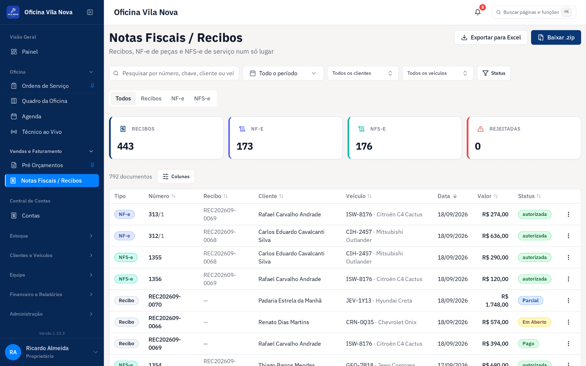The width and height of the screenshot is (586, 366).
Task: Open Ricardo Almeida user menu
Action: 52,352
